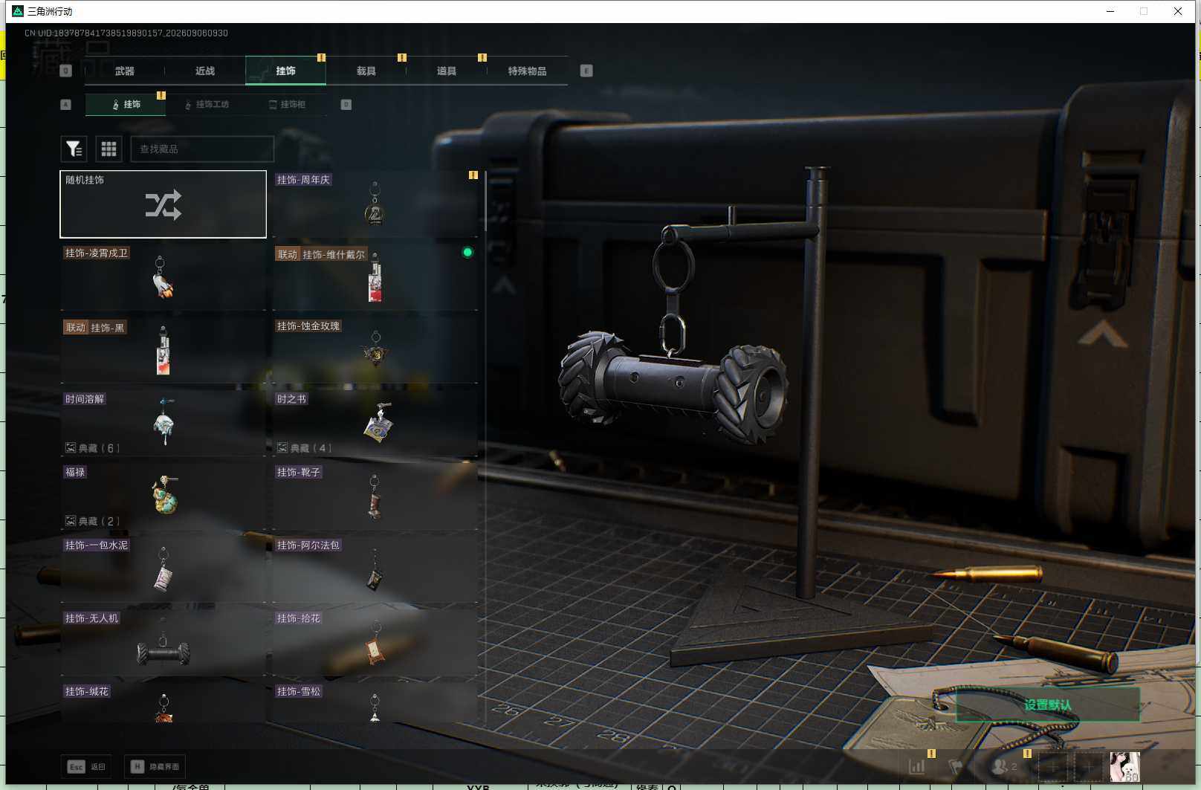Image resolution: width=1201 pixels, height=790 pixels.
Task: Click the green equipped dot on 挂饰-维什戴尔
Action: tap(467, 253)
